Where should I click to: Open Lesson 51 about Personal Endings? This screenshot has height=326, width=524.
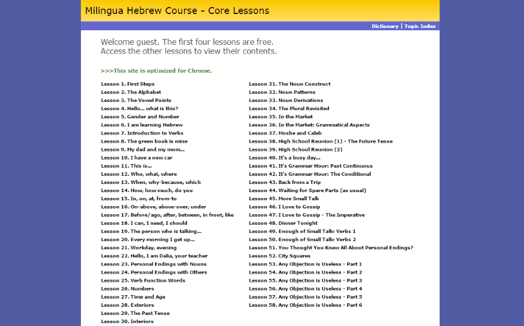click(x=331, y=247)
